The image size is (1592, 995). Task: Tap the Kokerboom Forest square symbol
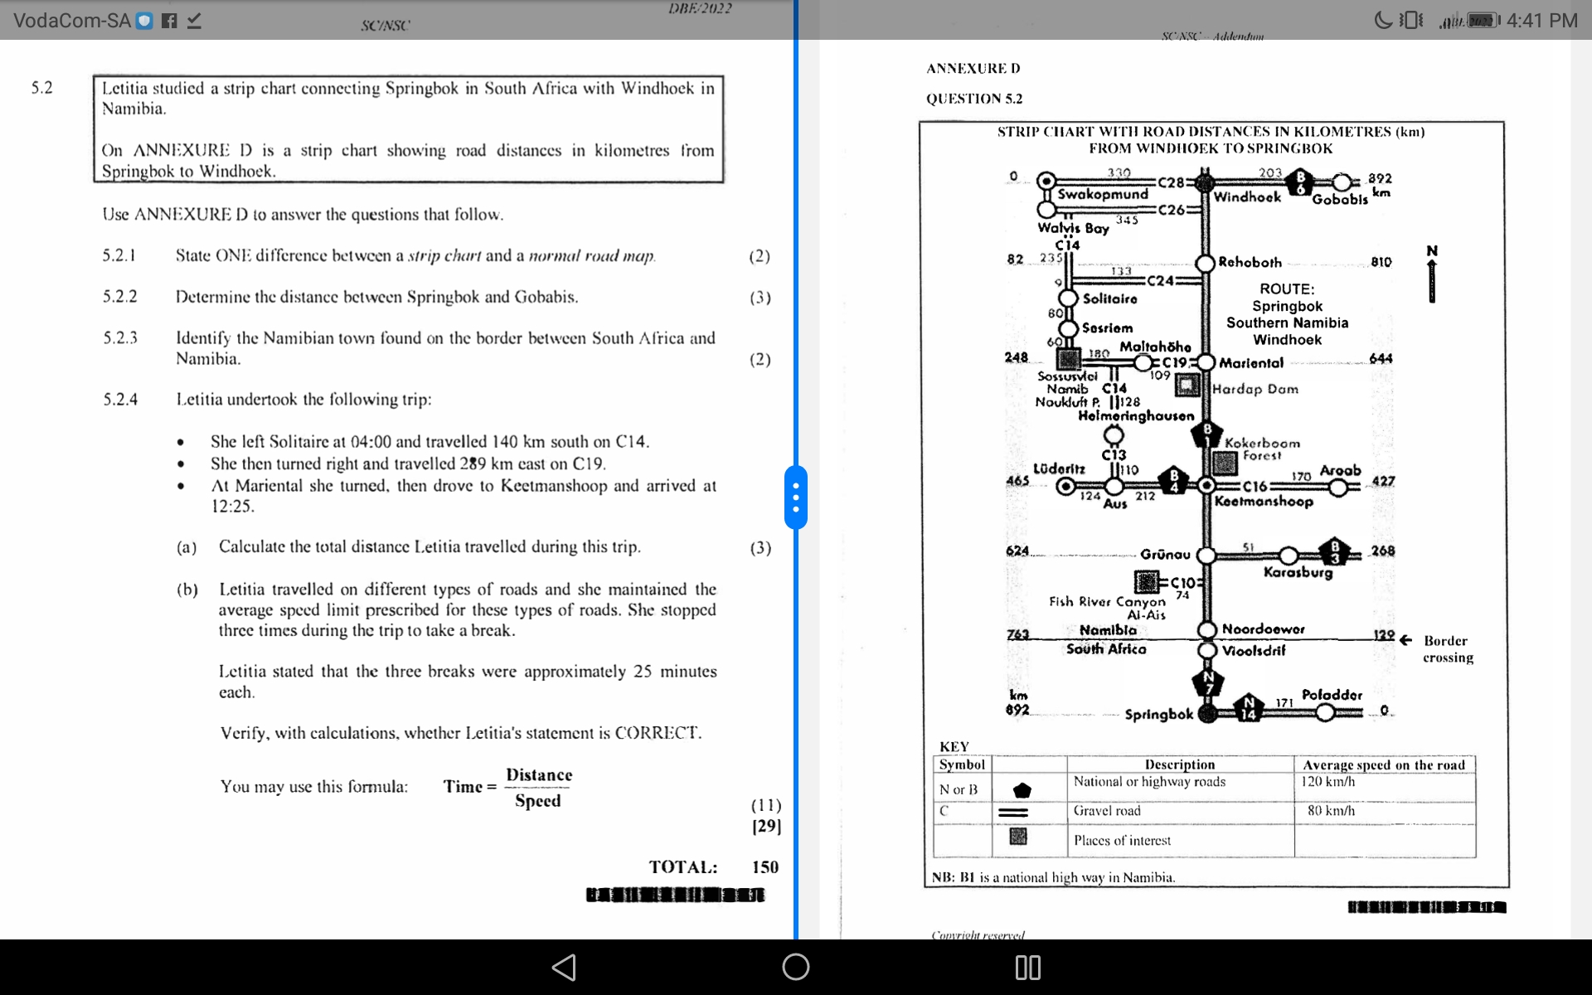pyautogui.click(x=1225, y=463)
